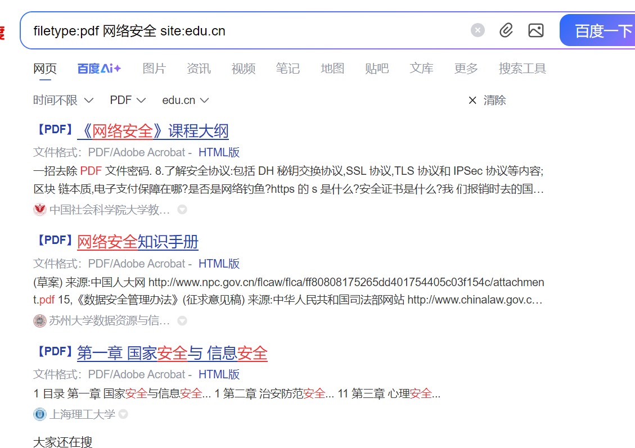
Task: Click 清除 to clear filters
Action: point(487,100)
